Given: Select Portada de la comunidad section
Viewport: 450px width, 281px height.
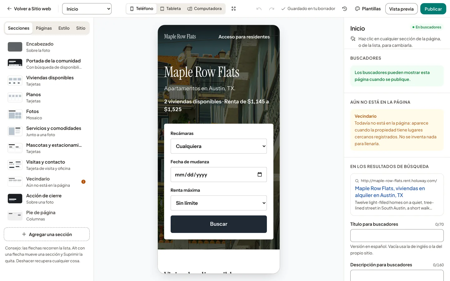Looking at the screenshot, I should tap(47, 64).
